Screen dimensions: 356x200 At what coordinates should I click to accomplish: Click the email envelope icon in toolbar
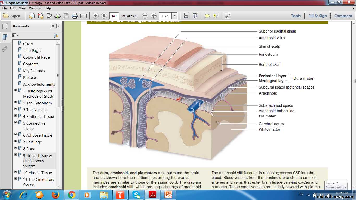click(83, 16)
